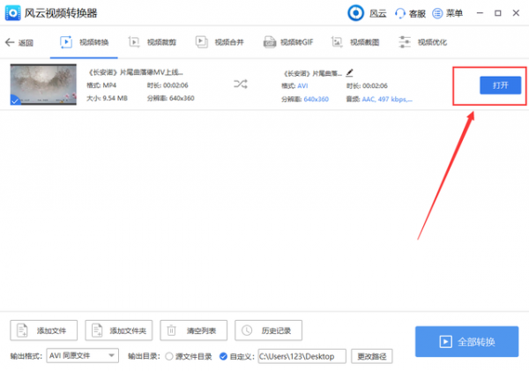Switch to the 视频裁剪 tab
This screenshot has height=371, width=529.
(x=153, y=42)
